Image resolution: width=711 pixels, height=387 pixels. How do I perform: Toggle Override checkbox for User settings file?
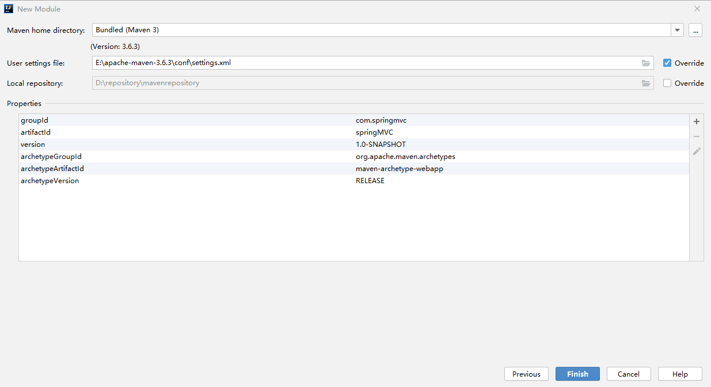(x=667, y=63)
